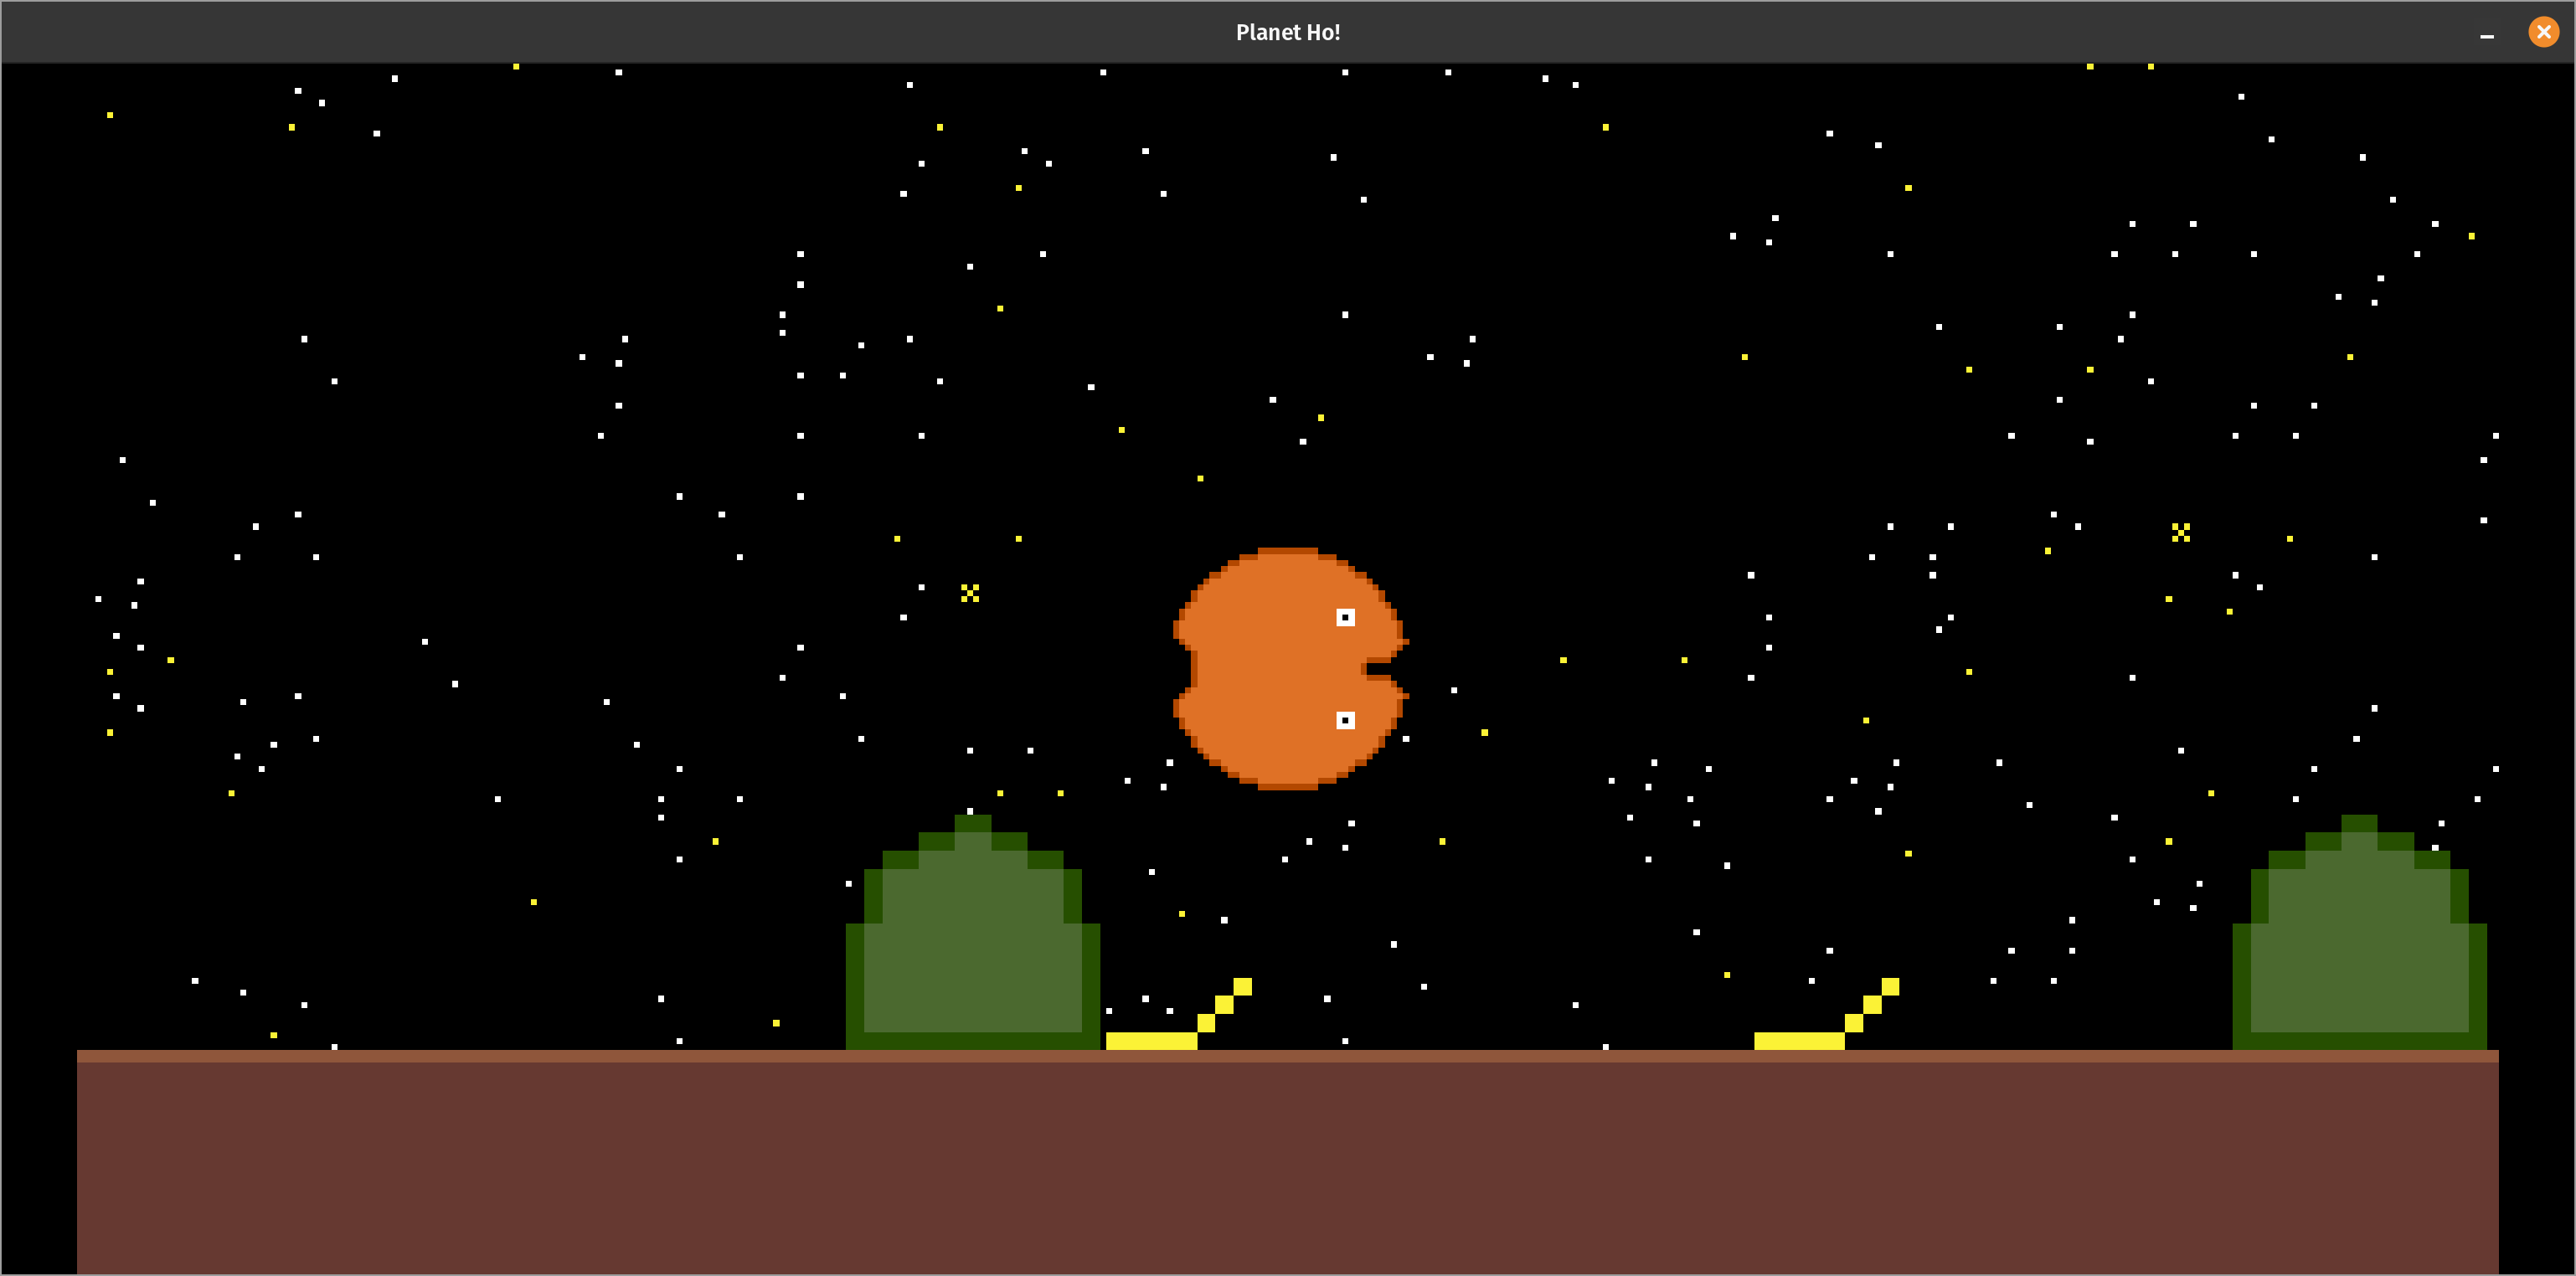Image resolution: width=2576 pixels, height=1276 pixels.
Task: Click the green bush beside the yellow ramp
Action: point(972,932)
